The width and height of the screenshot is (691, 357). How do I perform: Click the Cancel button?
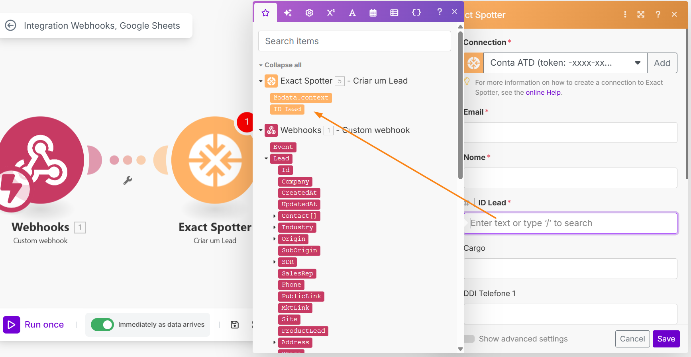tap(632, 339)
